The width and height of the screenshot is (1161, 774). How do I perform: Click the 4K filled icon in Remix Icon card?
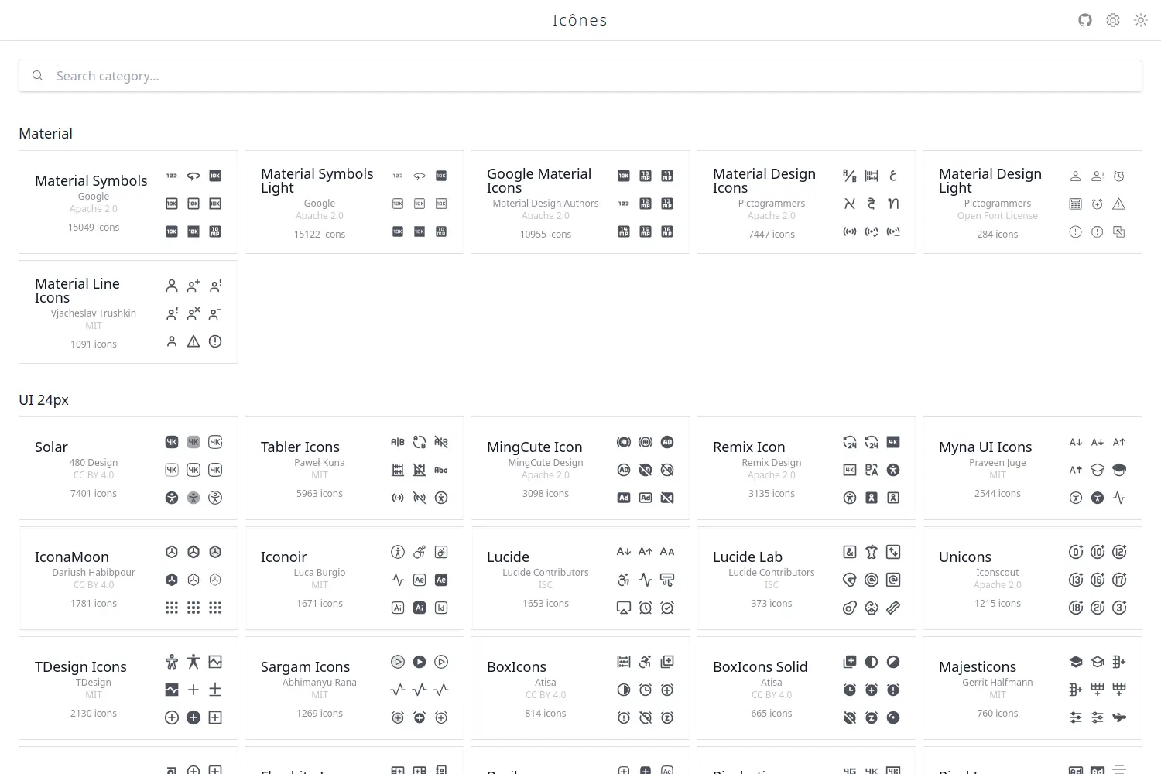click(x=893, y=442)
